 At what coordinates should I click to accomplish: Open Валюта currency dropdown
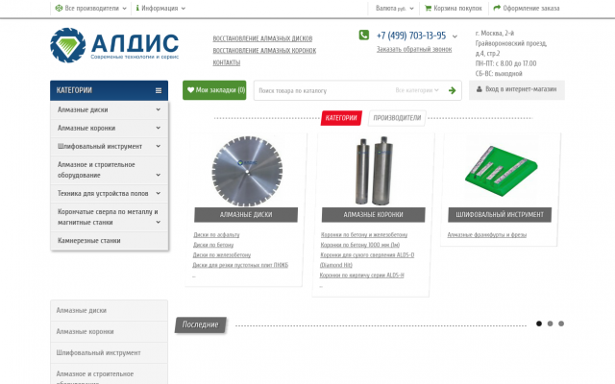[395, 8]
